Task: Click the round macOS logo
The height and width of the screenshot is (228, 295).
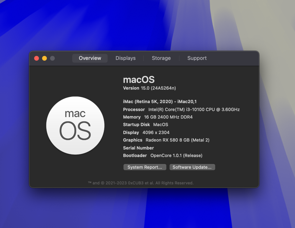Action: 75,125
